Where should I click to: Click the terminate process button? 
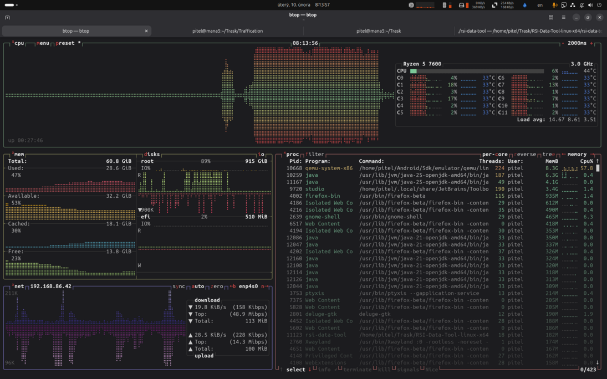click(358, 370)
